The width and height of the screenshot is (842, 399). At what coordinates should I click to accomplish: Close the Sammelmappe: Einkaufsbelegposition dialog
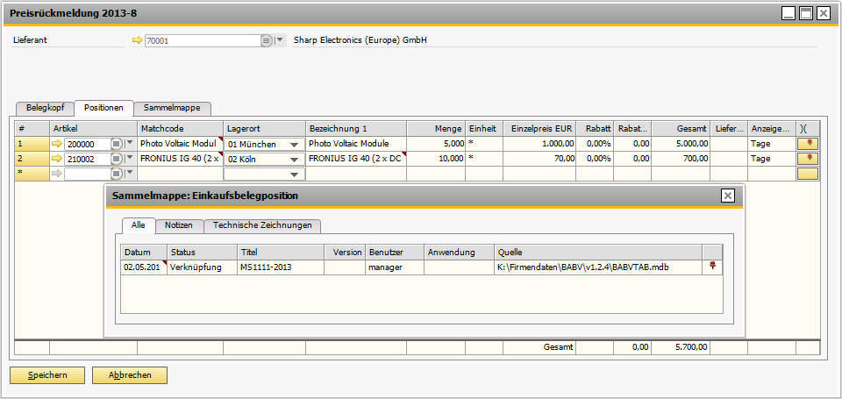coord(727,196)
